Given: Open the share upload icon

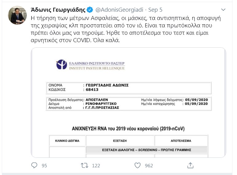Looking at the screenshot, I should 190,165.
